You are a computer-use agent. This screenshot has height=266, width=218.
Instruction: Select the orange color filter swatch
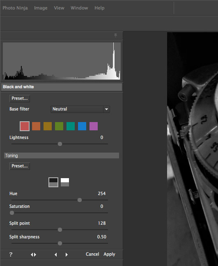[36, 126]
